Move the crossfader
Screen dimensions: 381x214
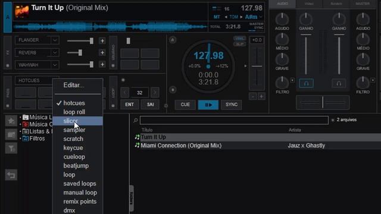pyautogui.click(x=323, y=102)
